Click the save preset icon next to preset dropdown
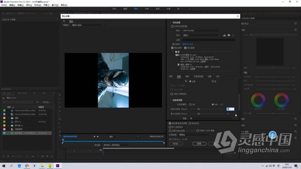The width and height of the screenshot is (301, 169). pyautogui.click(x=224, y=35)
